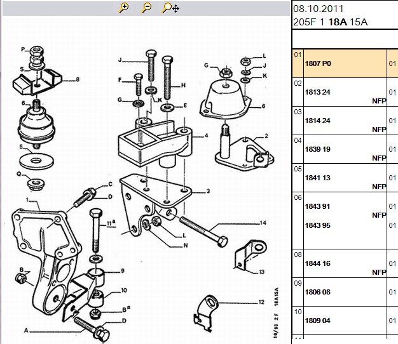Click callout letter A at bottom-left bolt
This screenshot has width=398, height=344.
click(x=26, y=330)
